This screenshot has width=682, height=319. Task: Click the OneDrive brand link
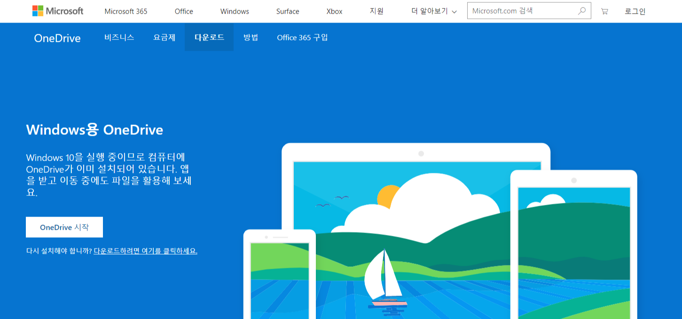(x=57, y=38)
